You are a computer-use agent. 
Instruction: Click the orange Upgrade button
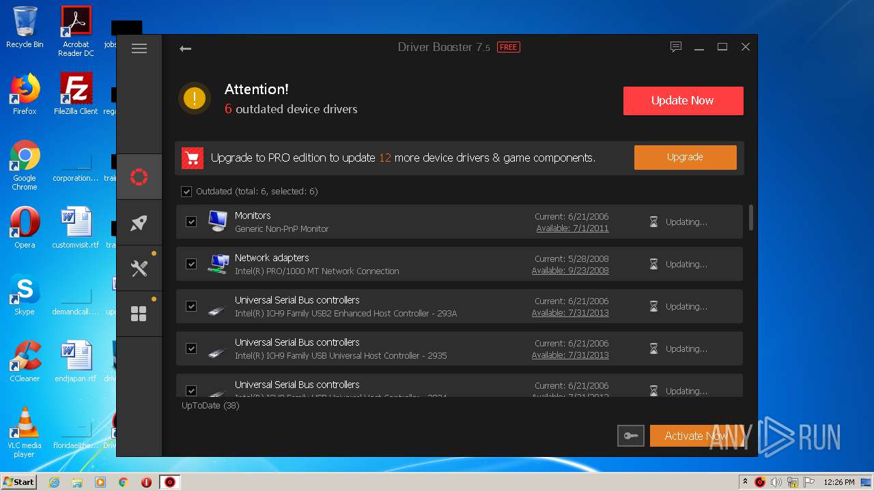[685, 157]
